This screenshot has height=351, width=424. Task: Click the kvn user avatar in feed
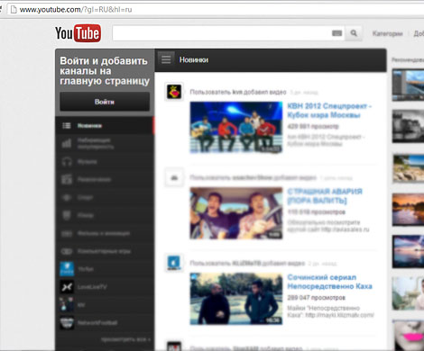click(x=174, y=92)
